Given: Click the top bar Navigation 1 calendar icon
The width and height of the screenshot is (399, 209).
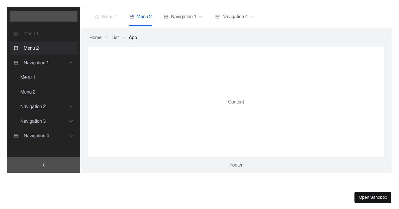Looking at the screenshot, I should click(x=166, y=17).
